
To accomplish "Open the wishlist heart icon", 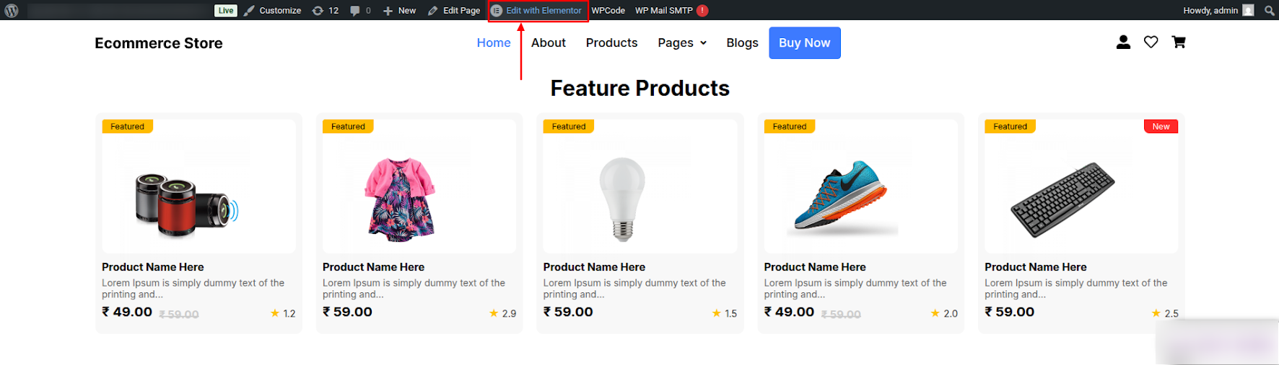I will pyautogui.click(x=1151, y=42).
